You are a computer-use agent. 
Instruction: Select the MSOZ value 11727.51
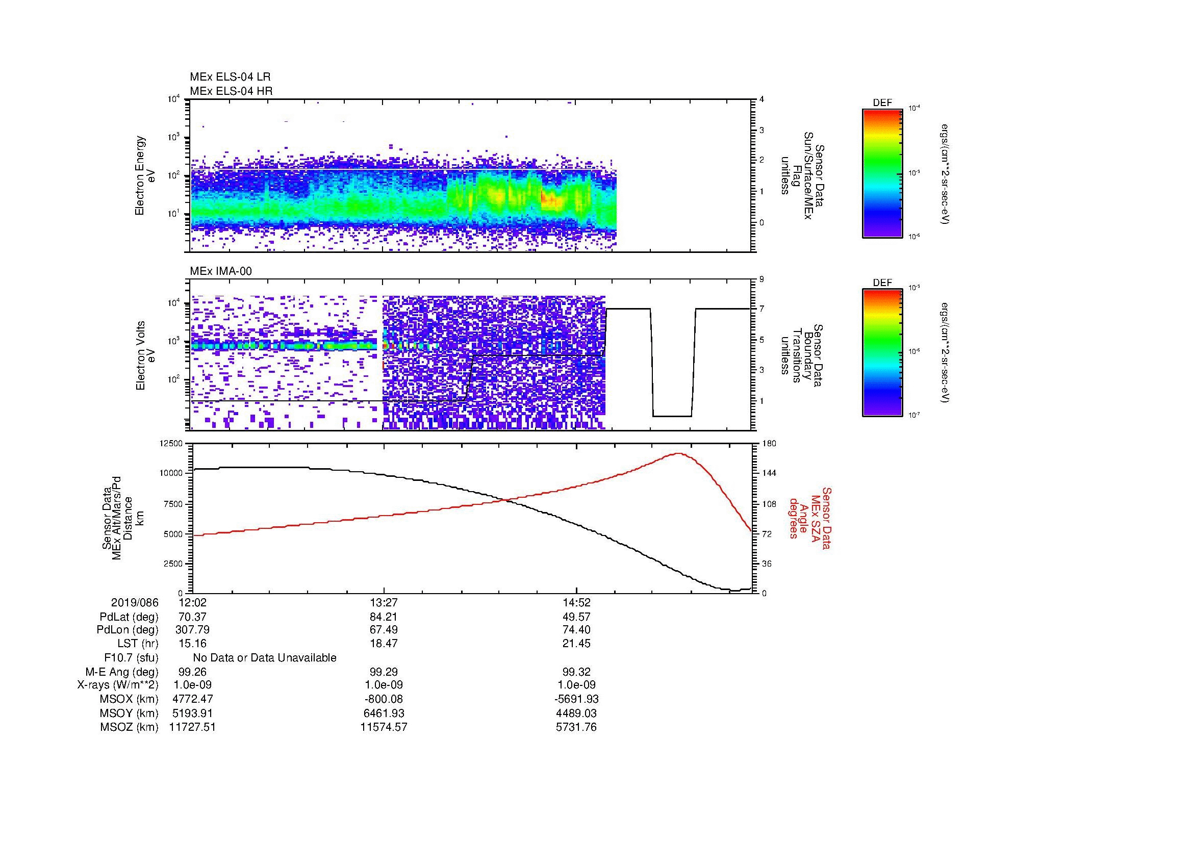pos(192,727)
